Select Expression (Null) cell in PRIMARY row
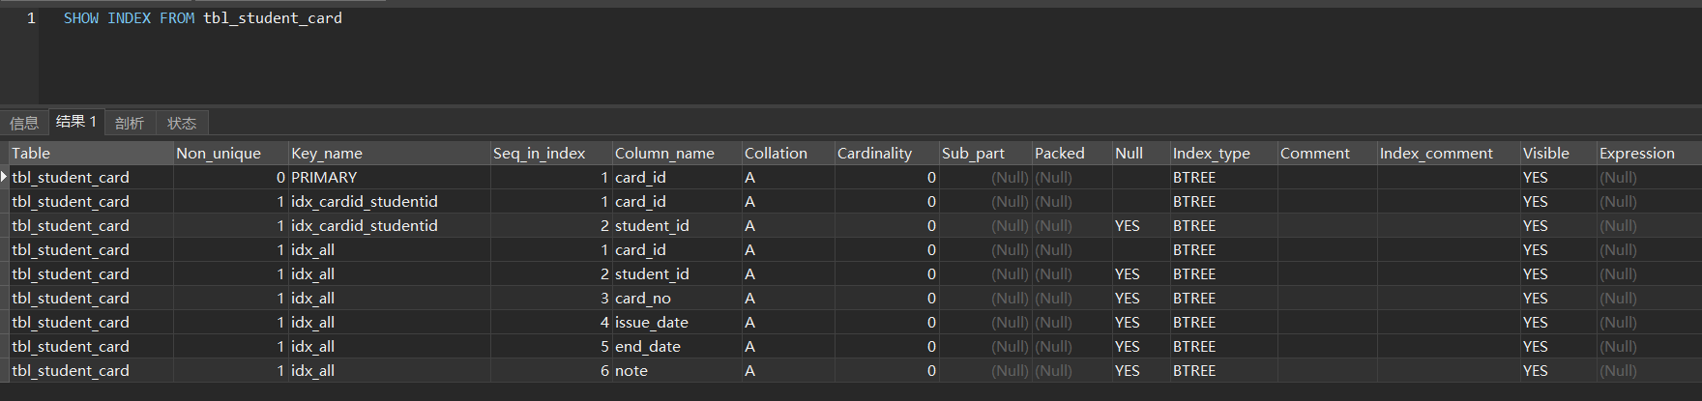Image resolution: width=1702 pixels, height=401 pixels. [1649, 178]
